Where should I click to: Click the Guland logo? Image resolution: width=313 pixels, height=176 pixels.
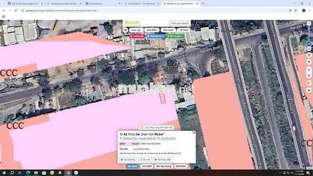[133, 23]
